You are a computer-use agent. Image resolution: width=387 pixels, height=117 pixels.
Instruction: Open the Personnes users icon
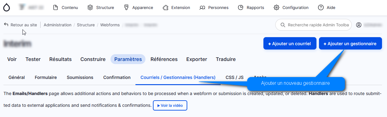(202, 7)
